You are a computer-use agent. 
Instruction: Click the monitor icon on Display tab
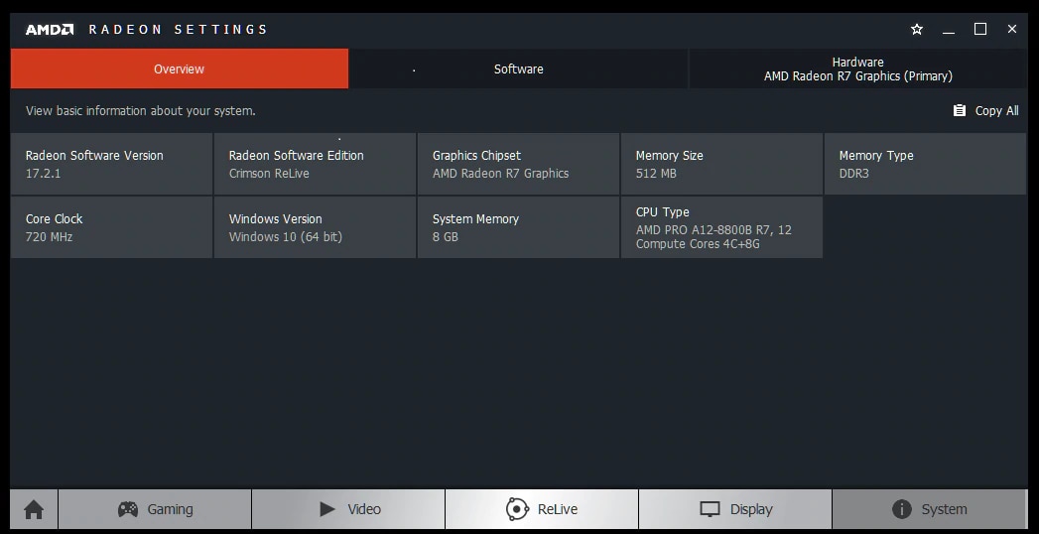click(710, 509)
